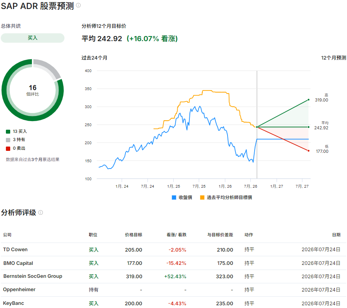Click the green 买入 consensus pill
Image resolution: width=347 pixels, height=308 pixels.
coord(33,38)
